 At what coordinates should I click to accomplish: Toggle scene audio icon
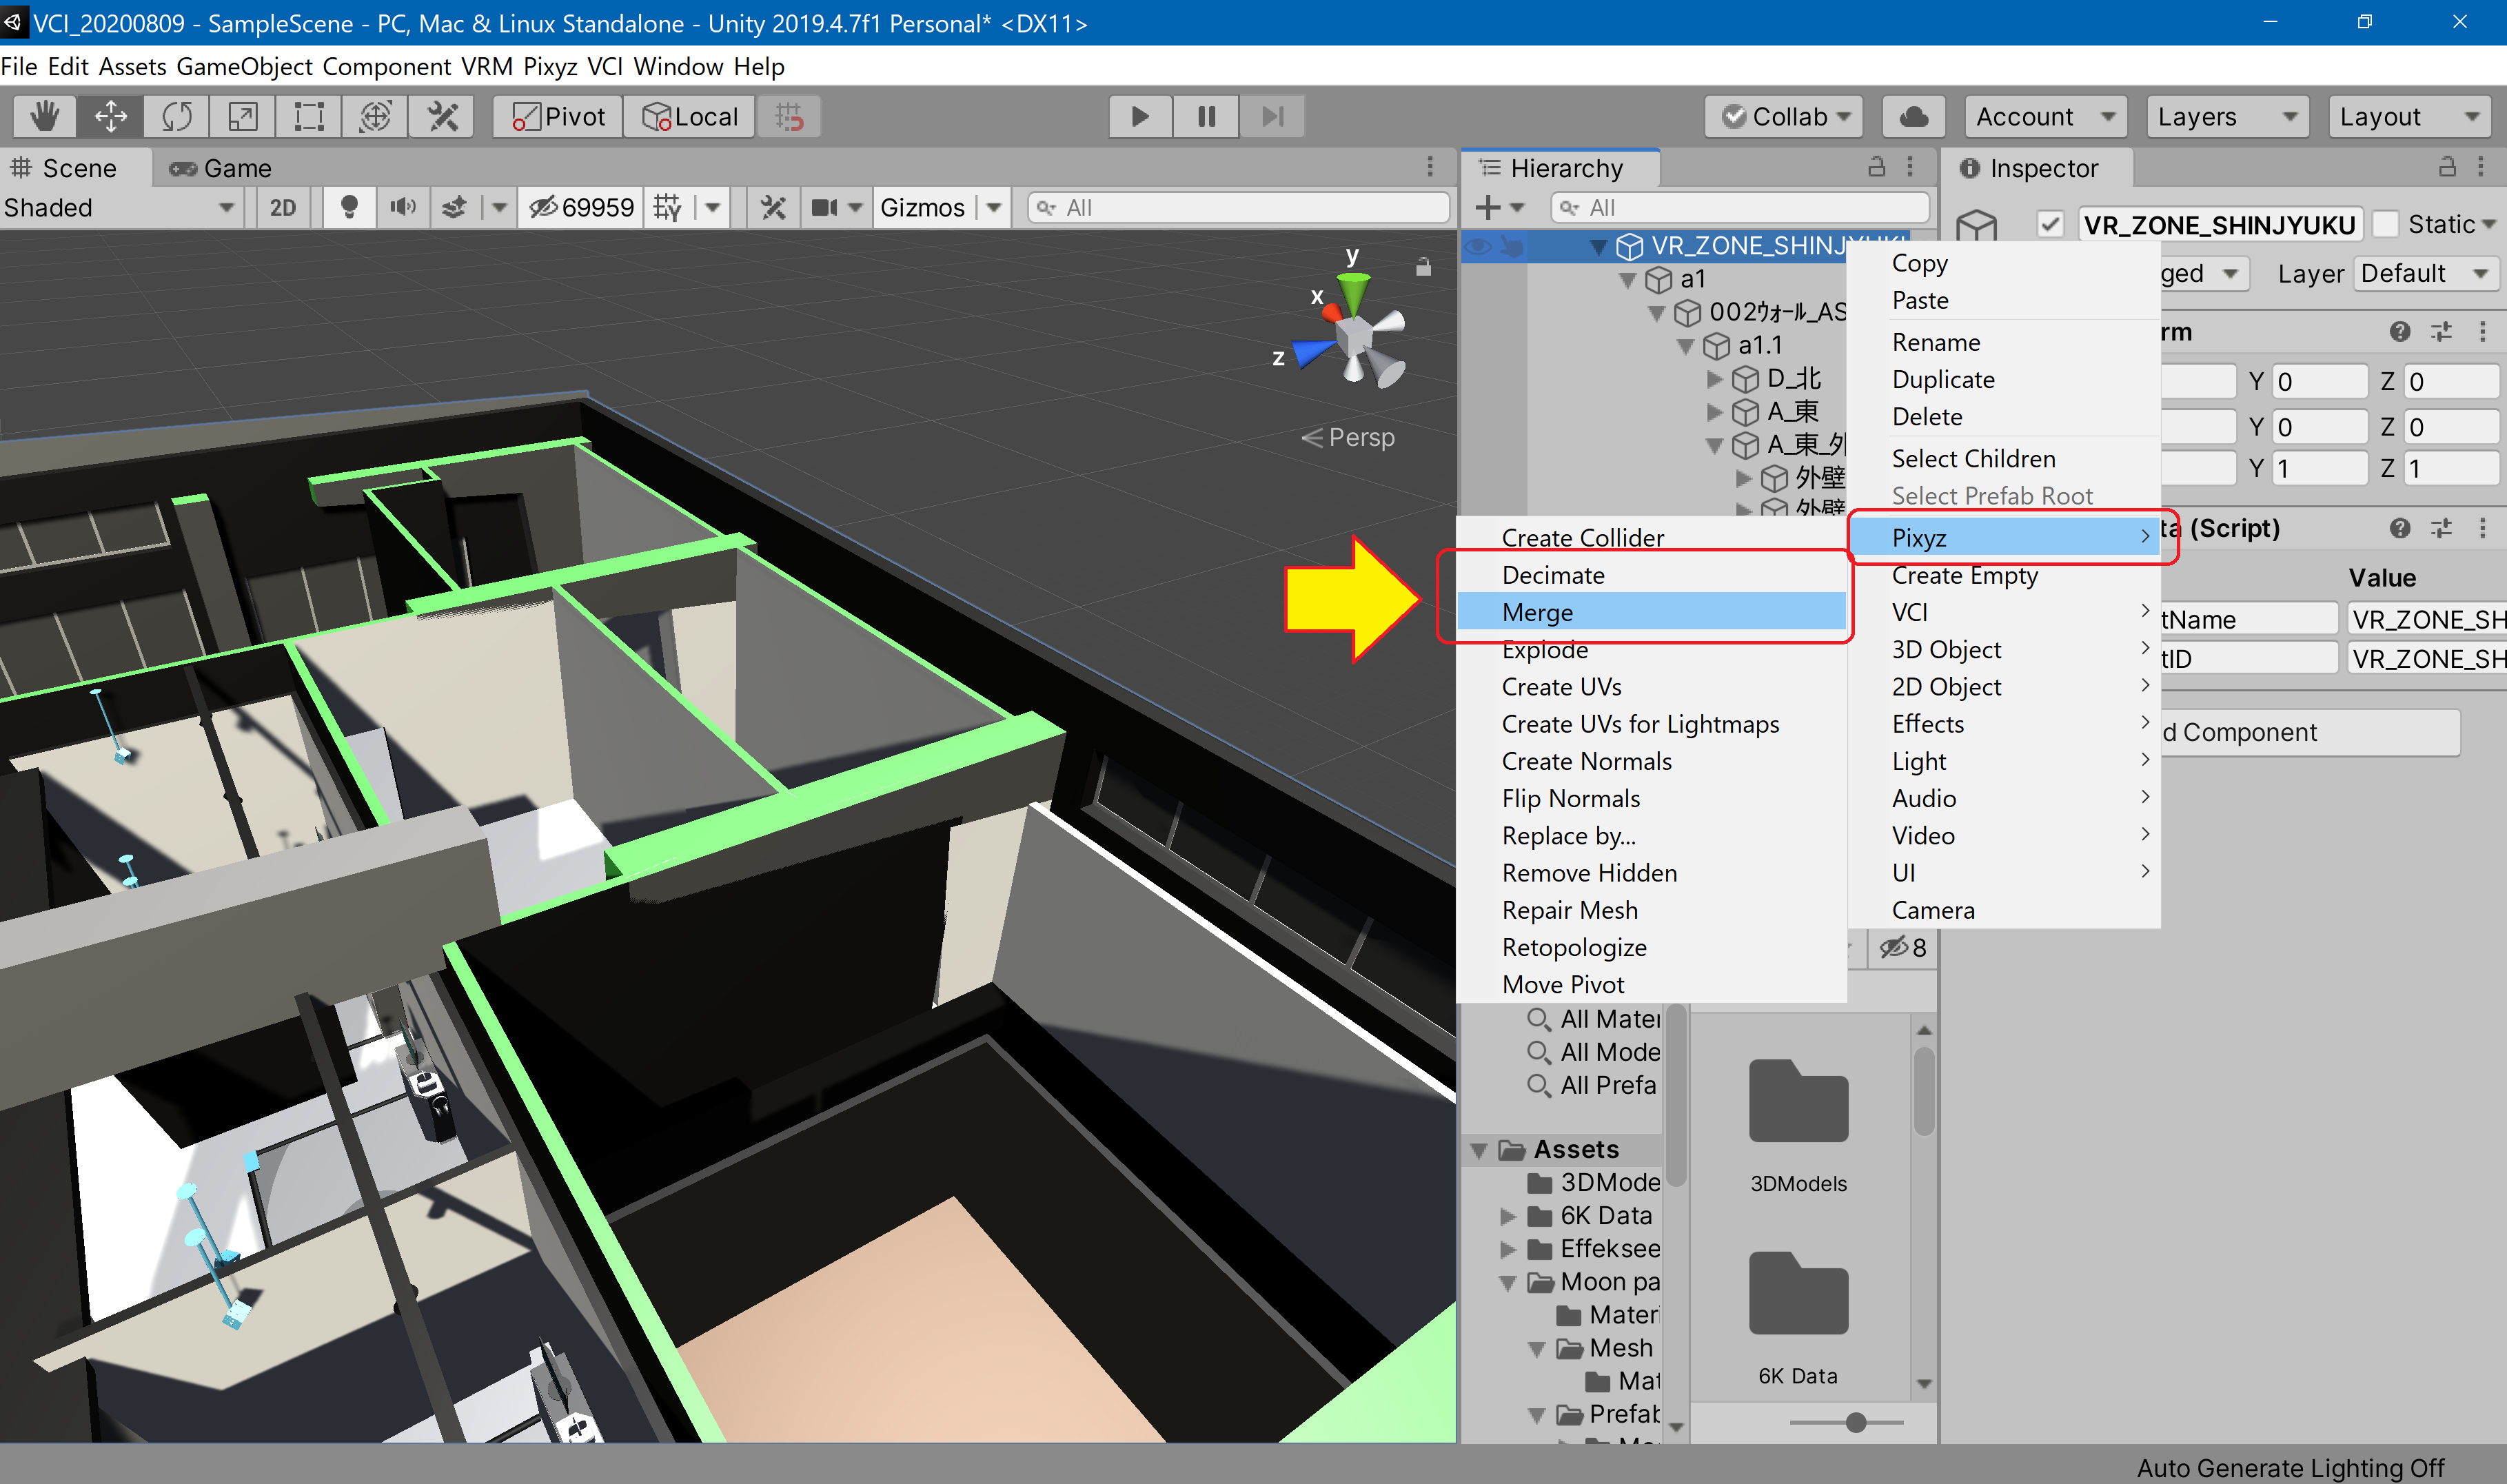[x=402, y=207]
